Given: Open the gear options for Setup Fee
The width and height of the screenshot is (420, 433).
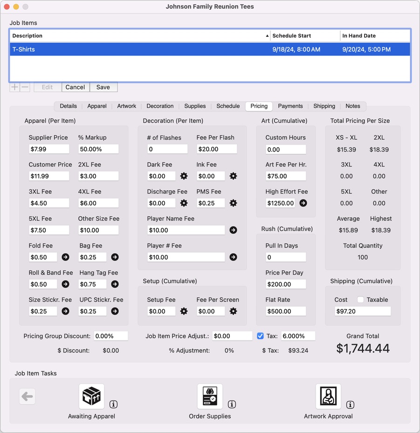Looking at the screenshot, I should [x=184, y=311].
